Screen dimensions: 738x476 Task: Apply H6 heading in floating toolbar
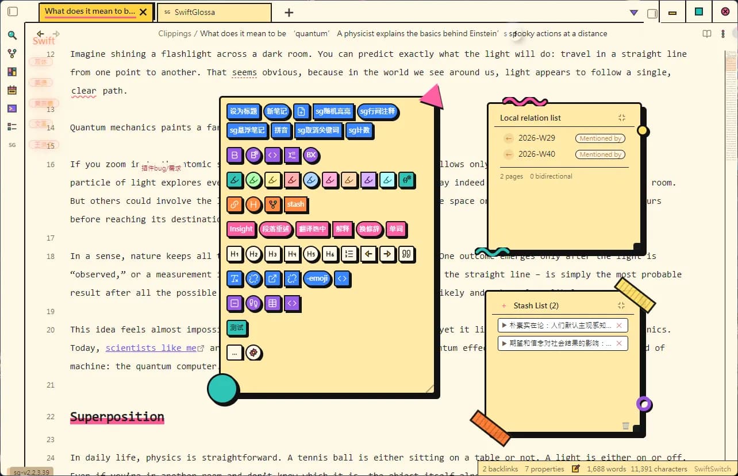[329, 254]
